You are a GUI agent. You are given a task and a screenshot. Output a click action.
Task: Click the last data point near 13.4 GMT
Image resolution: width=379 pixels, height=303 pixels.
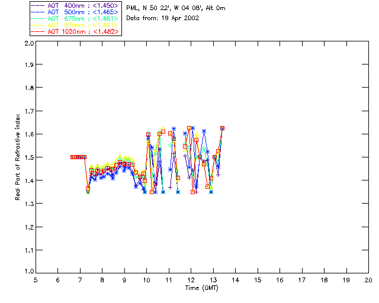(223, 128)
